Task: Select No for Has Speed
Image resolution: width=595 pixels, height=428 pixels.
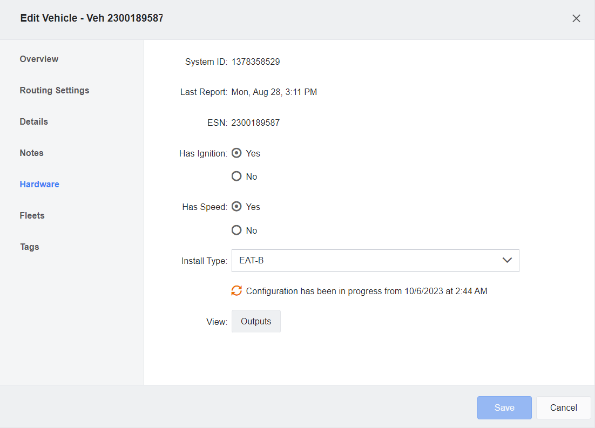Action: click(236, 230)
